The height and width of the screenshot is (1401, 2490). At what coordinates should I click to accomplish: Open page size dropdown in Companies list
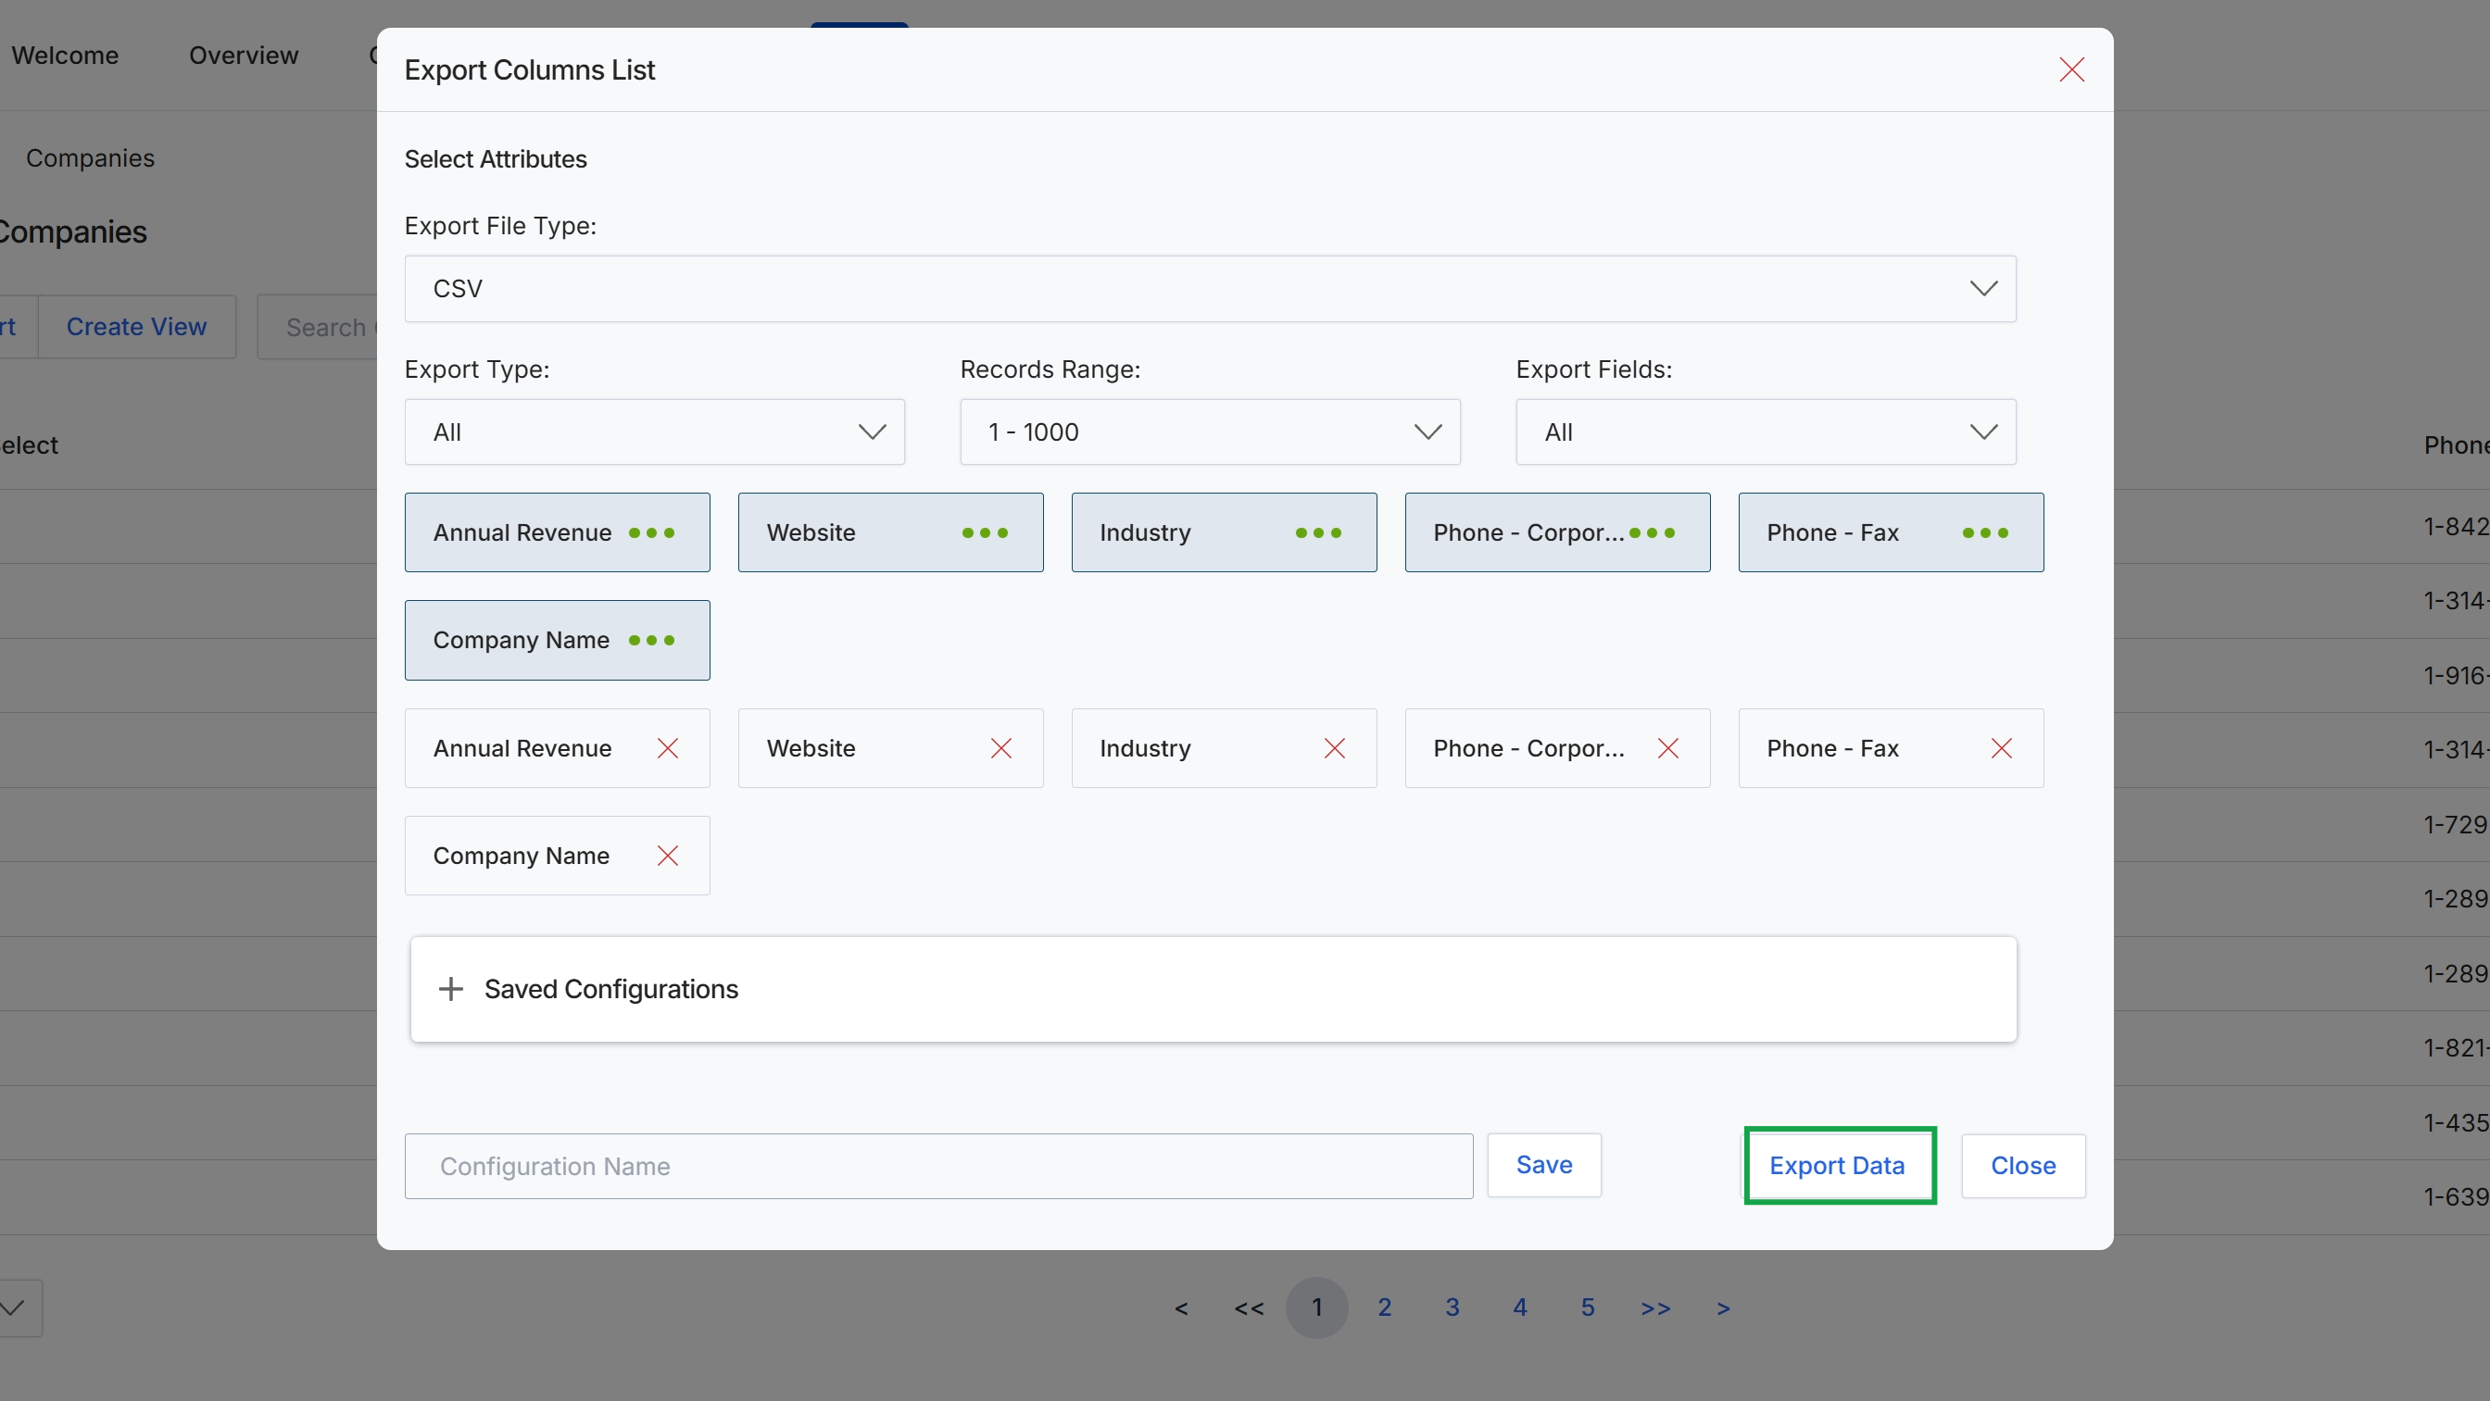coord(14,1308)
